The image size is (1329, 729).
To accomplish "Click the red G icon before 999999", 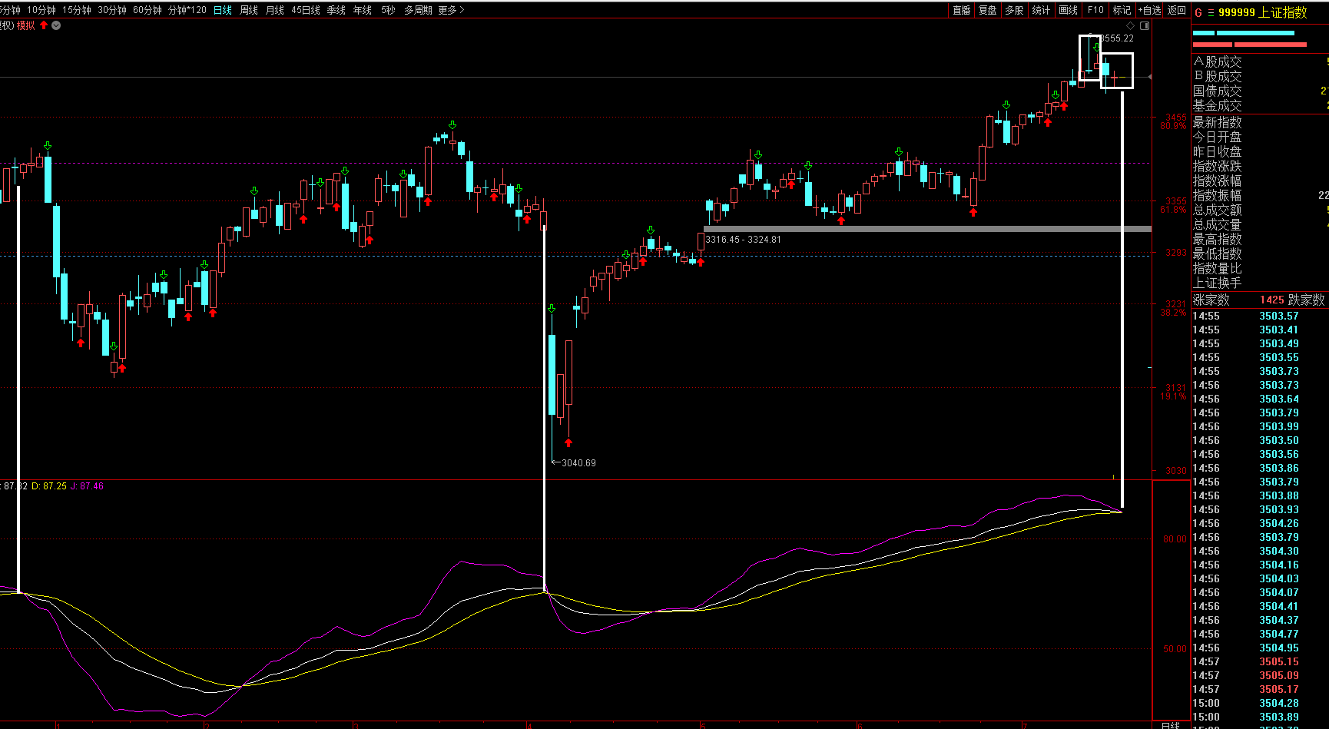I will pos(1198,13).
